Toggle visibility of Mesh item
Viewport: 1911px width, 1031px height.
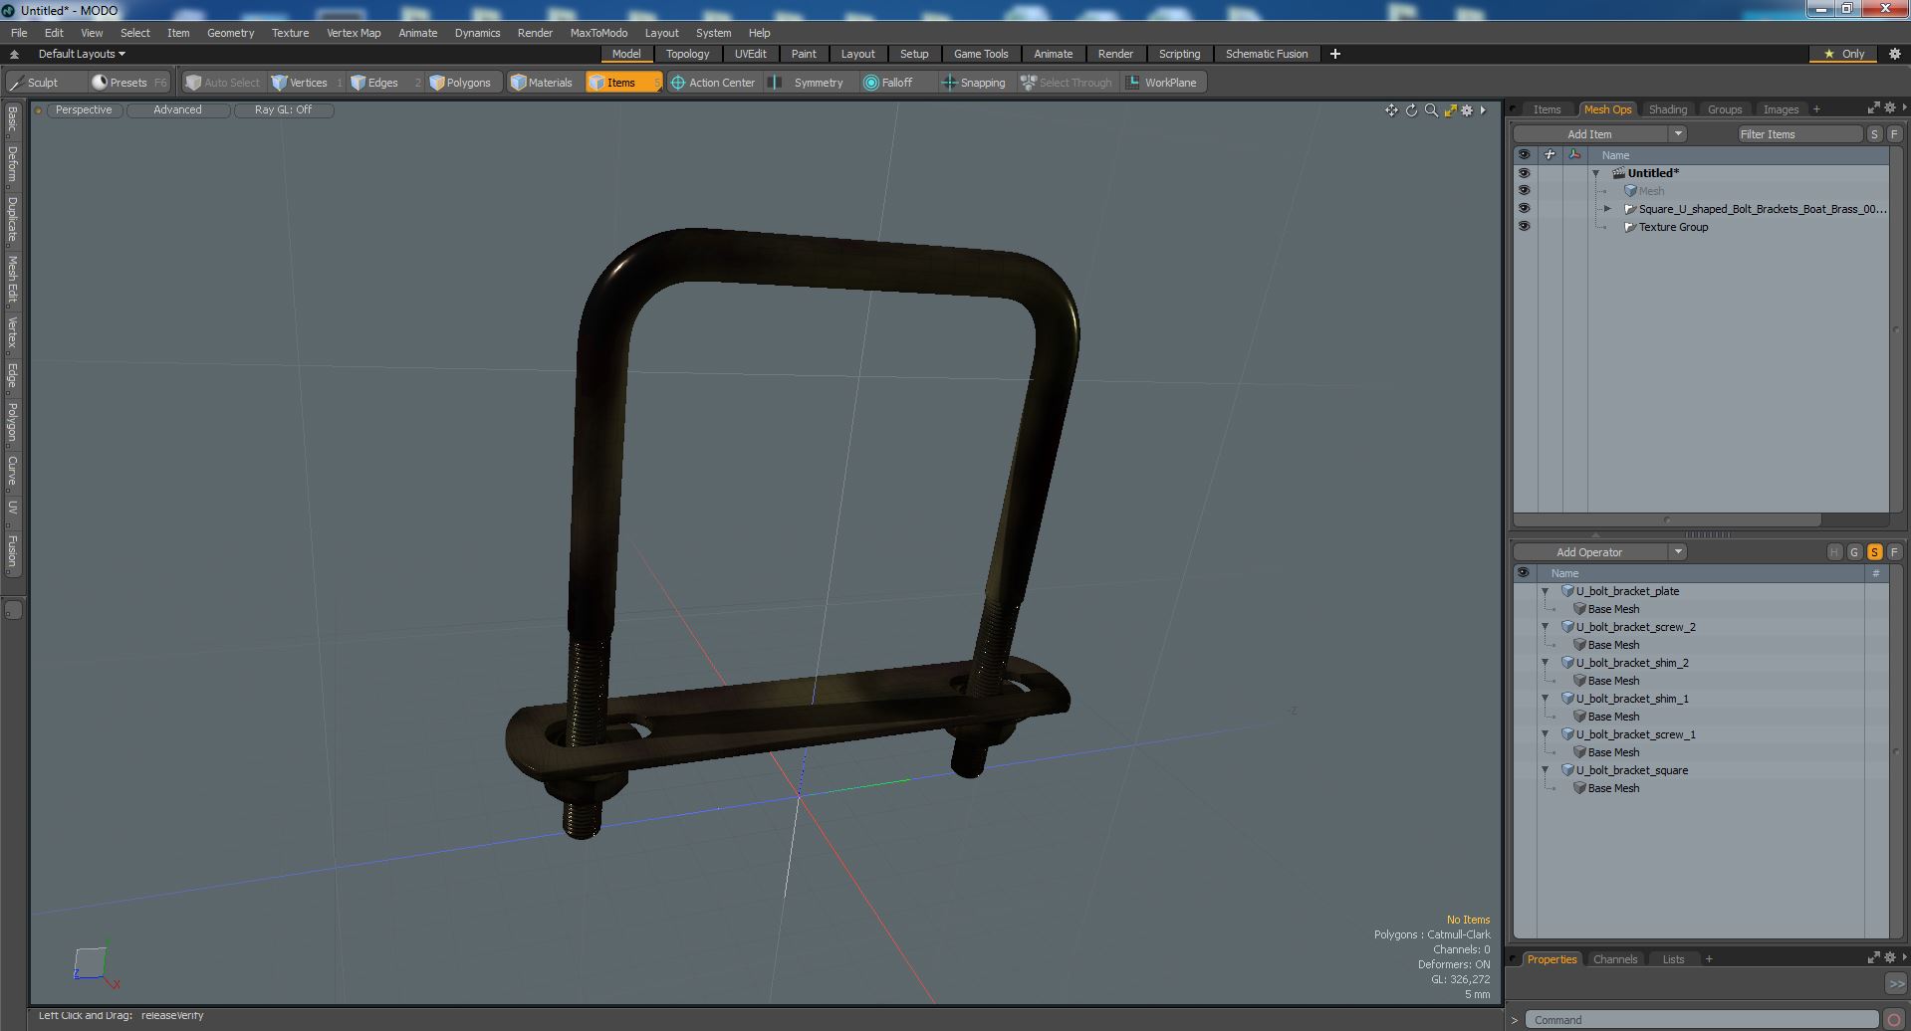pyautogui.click(x=1524, y=191)
